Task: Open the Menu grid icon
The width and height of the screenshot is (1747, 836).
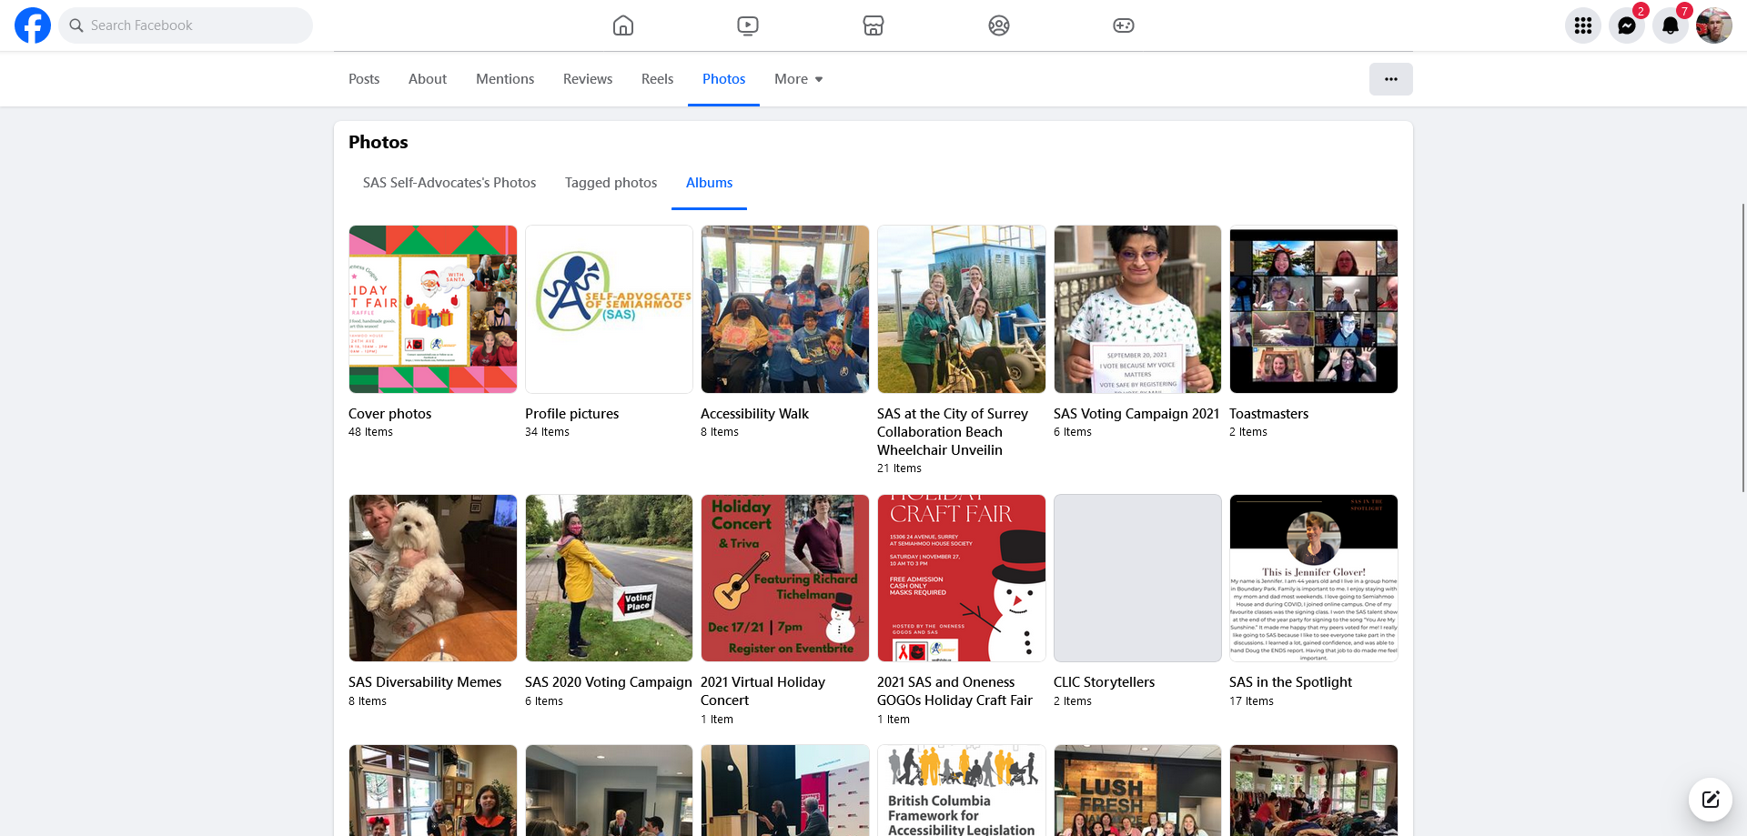Action: 1583,25
